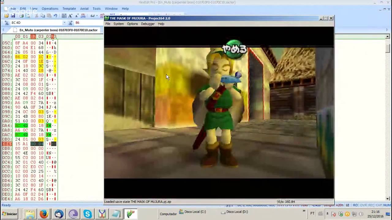Screen dimensions: 392x220
Task: Open Project64 Options menu
Action: 132,24
